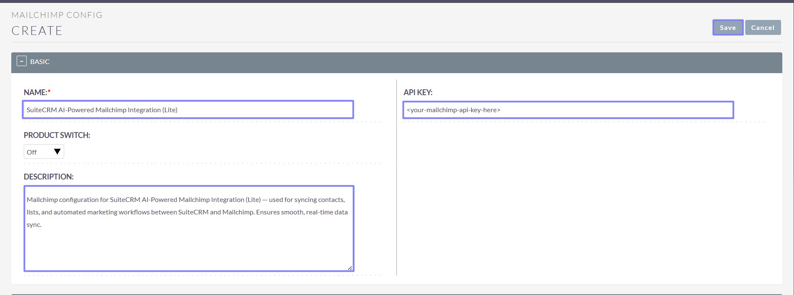
Task: Cancel creating the Mailchimp config
Action: [x=762, y=28]
